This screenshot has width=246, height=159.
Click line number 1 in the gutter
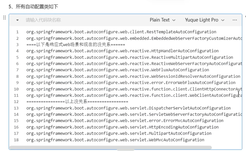[x=17, y=32]
